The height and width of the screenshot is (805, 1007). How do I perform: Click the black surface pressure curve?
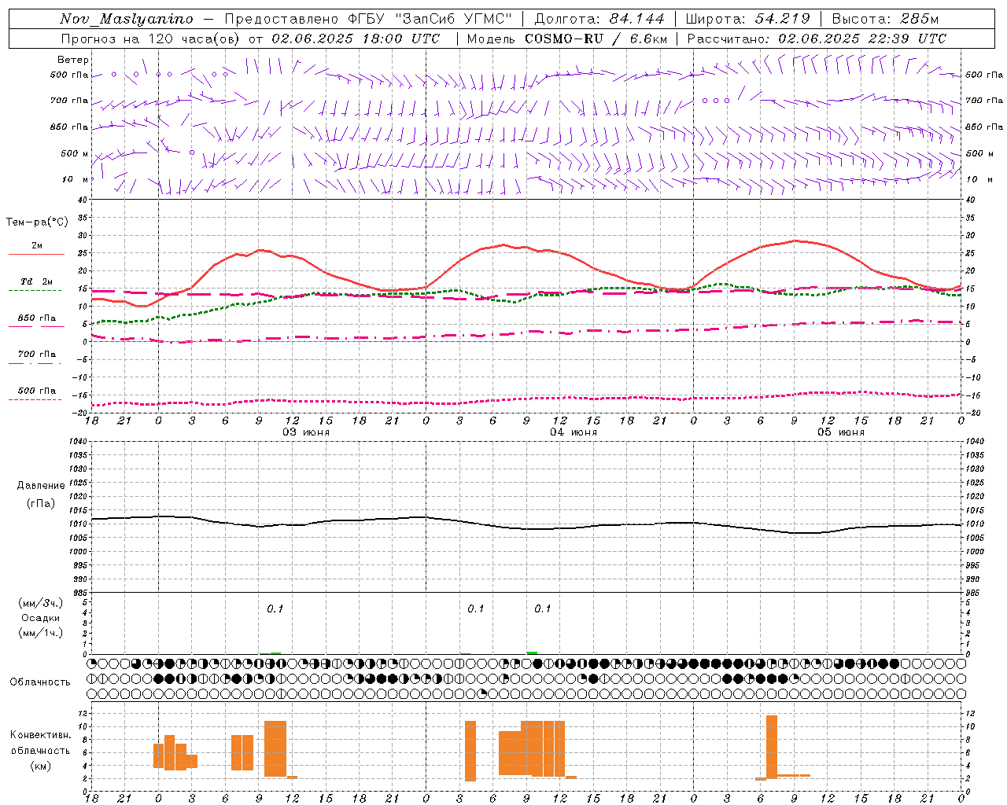(x=527, y=528)
